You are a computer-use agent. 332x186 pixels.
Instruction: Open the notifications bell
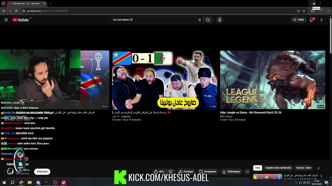point(312,20)
